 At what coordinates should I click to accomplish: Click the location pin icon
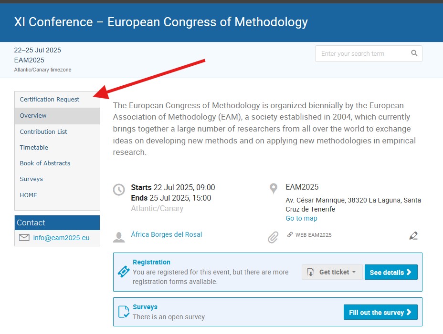click(274, 189)
